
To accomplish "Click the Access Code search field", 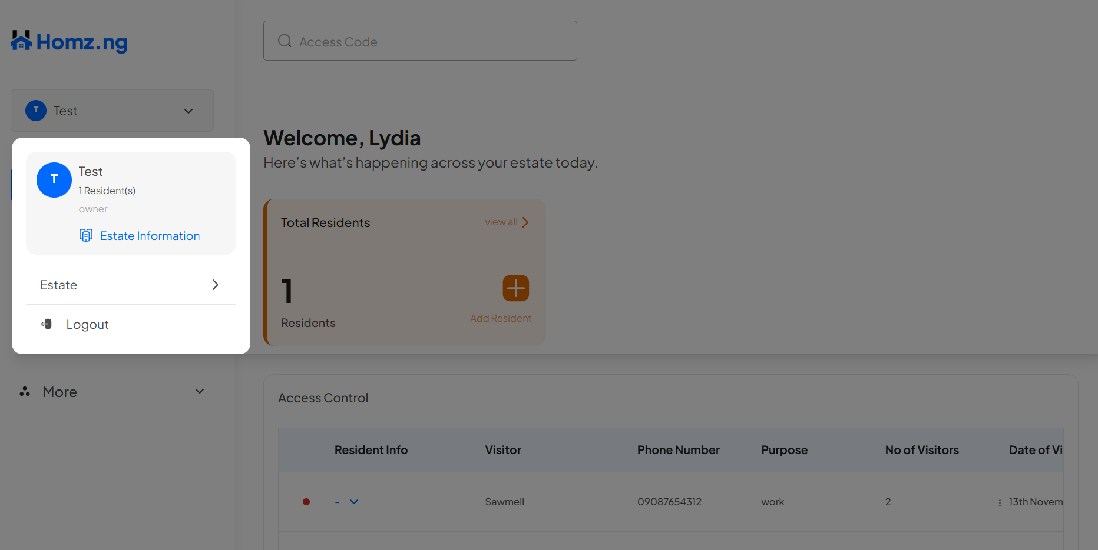I will click(x=420, y=41).
